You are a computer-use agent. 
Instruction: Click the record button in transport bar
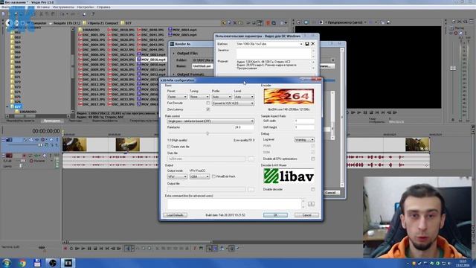(65, 248)
